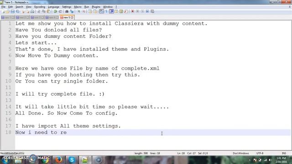Click 'Ln : 18' in the status bar
Image resolution: width=292 pixels, height=164 pixels.
tap(181, 154)
